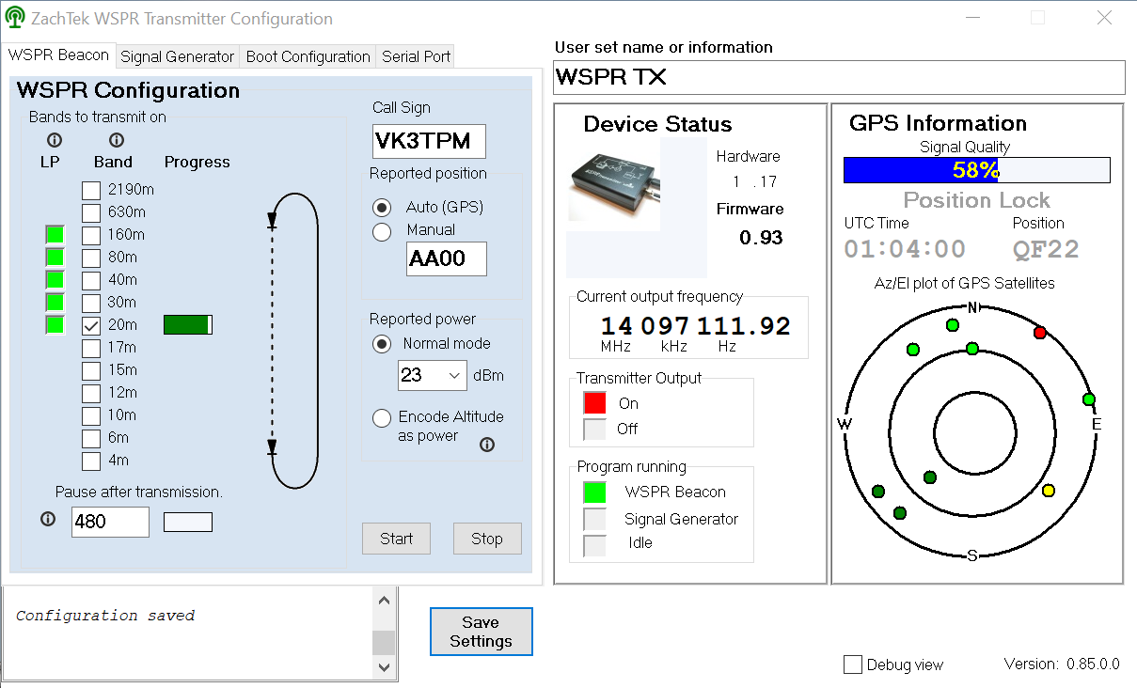Click the red satellite dot on the GPS plot

[1040, 333]
